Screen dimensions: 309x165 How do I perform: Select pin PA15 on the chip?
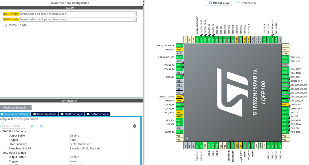pyautogui.click(x=179, y=49)
